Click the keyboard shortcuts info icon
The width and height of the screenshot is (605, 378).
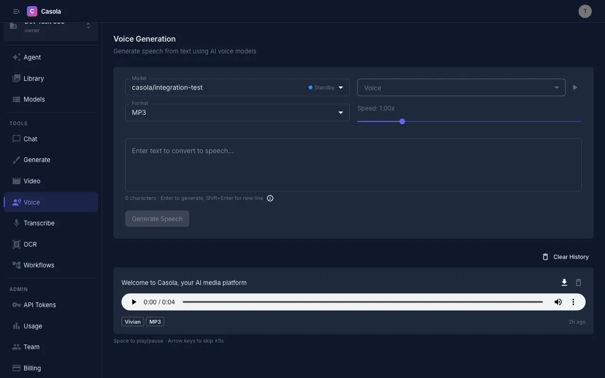[270, 198]
